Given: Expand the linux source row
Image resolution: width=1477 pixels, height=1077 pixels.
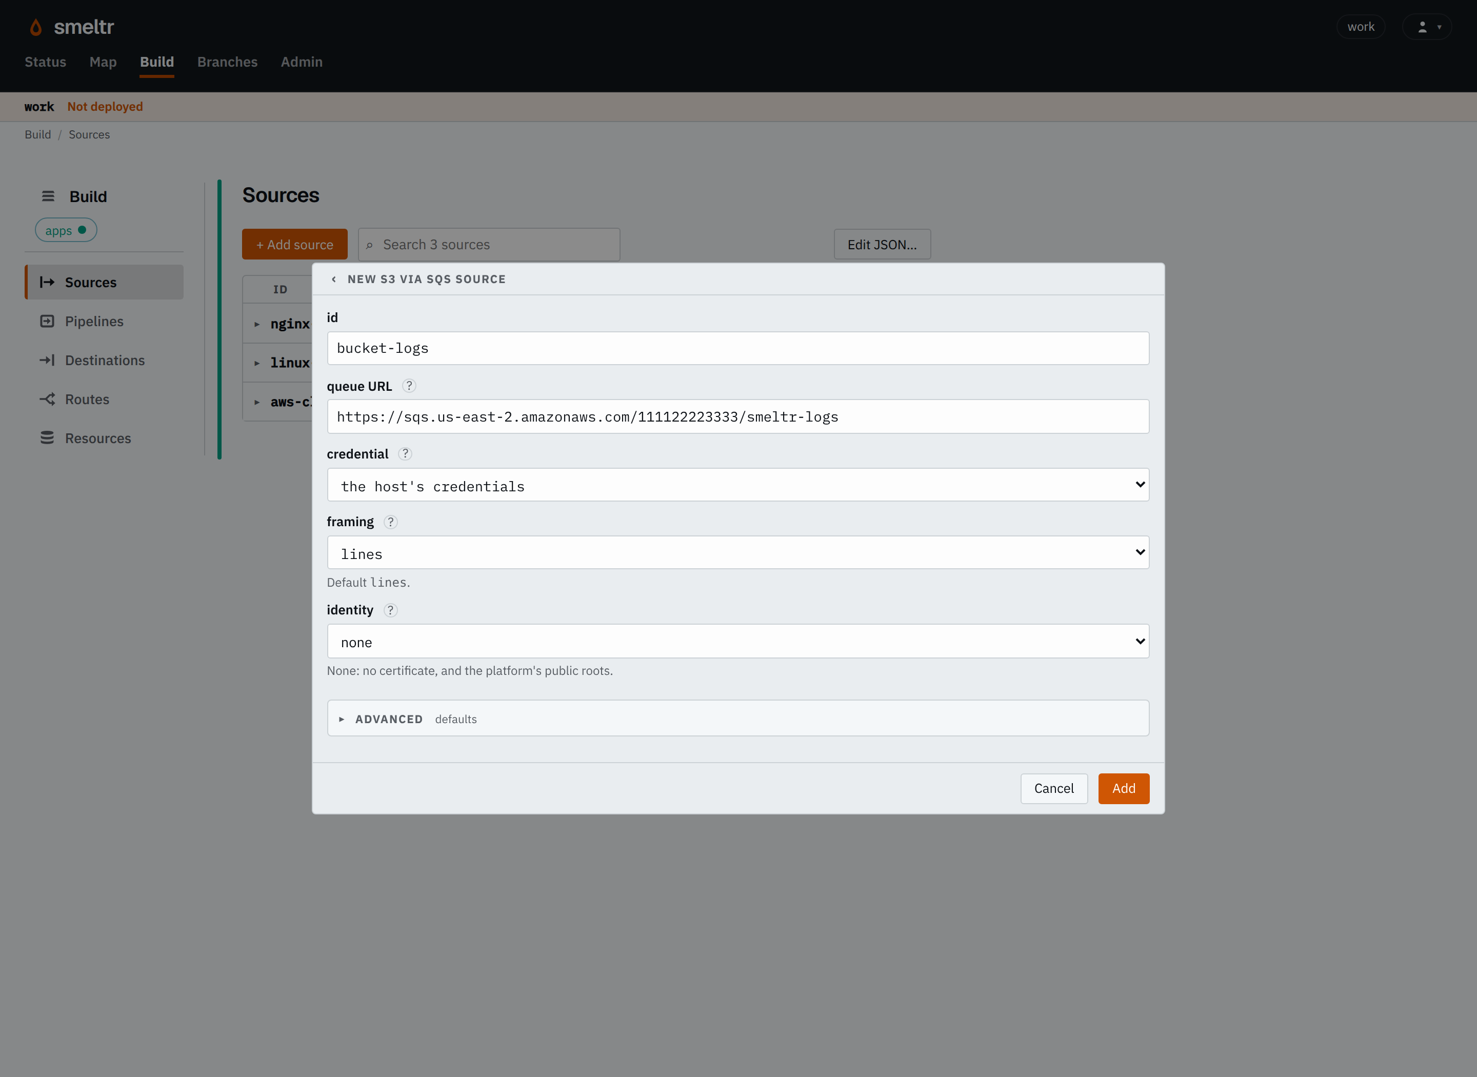Looking at the screenshot, I should click(x=257, y=363).
